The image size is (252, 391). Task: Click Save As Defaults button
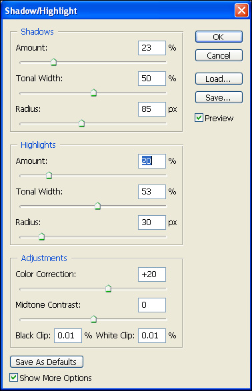point(47,362)
